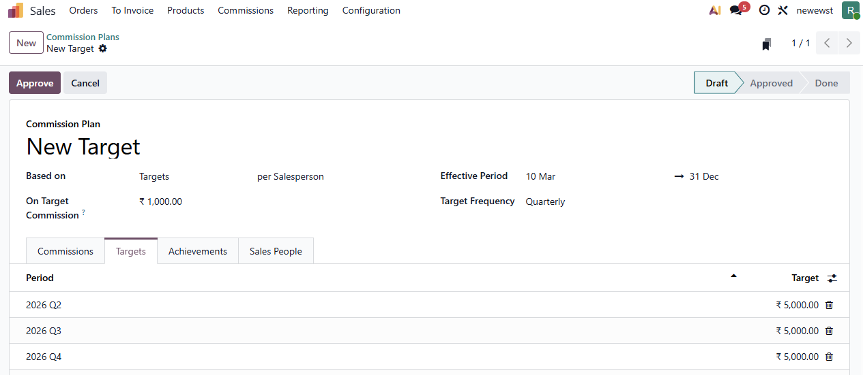Click the 2026 Q2 period cell
The image size is (863, 375).
click(x=44, y=305)
